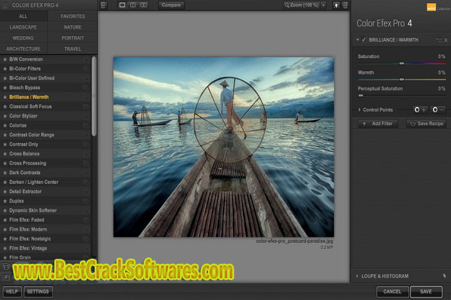Choose the Film Efex: Modern filter

pyautogui.click(x=46, y=229)
